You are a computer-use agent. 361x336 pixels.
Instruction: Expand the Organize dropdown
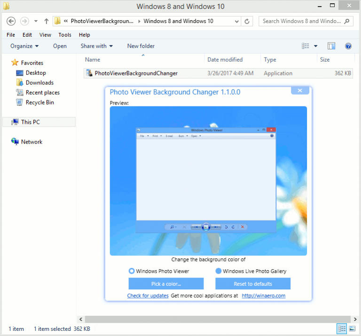(24, 46)
